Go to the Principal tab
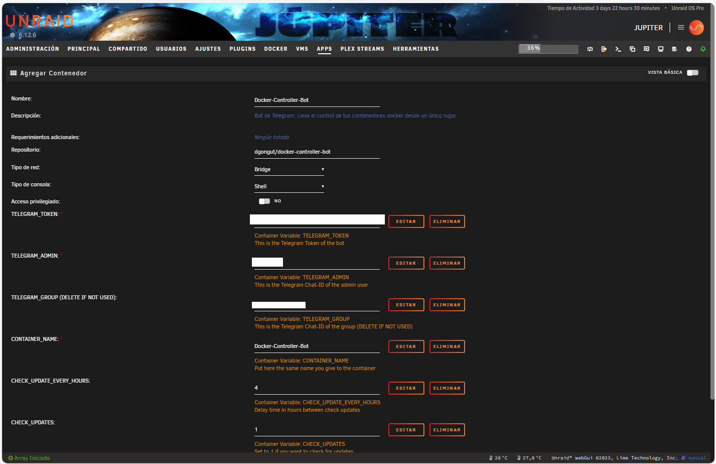Screen dimensions: 716x464 tap(84, 49)
